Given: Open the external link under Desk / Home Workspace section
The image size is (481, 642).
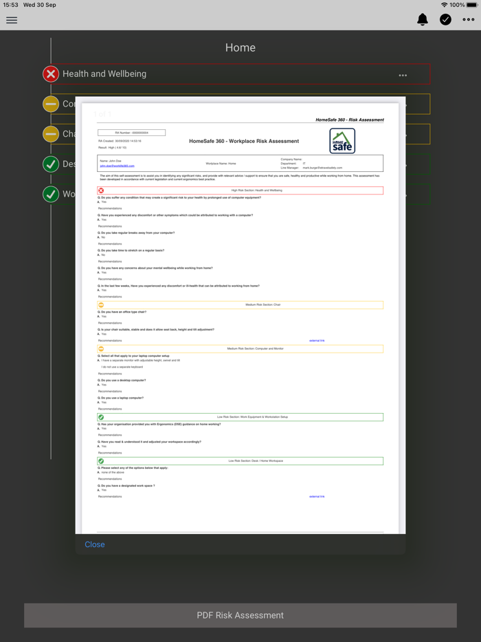Looking at the screenshot, I should coord(317,497).
